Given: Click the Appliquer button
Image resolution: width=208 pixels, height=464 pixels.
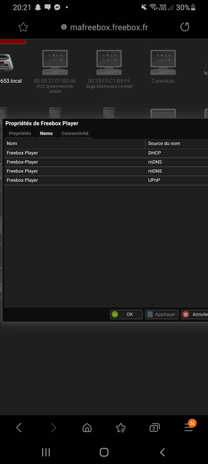Looking at the screenshot, I should (x=161, y=314).
